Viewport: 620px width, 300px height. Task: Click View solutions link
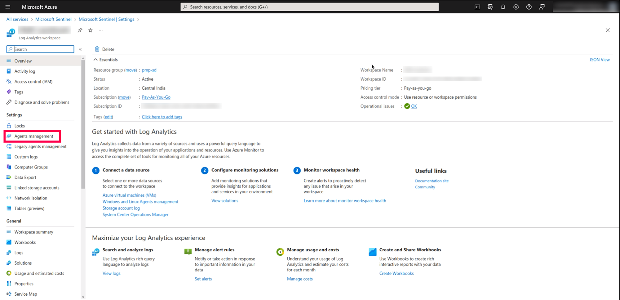click(x=225, y=201)
